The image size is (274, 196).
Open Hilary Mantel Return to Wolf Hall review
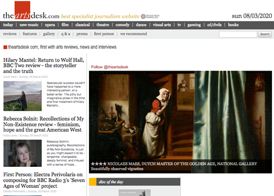pos(43,65)
